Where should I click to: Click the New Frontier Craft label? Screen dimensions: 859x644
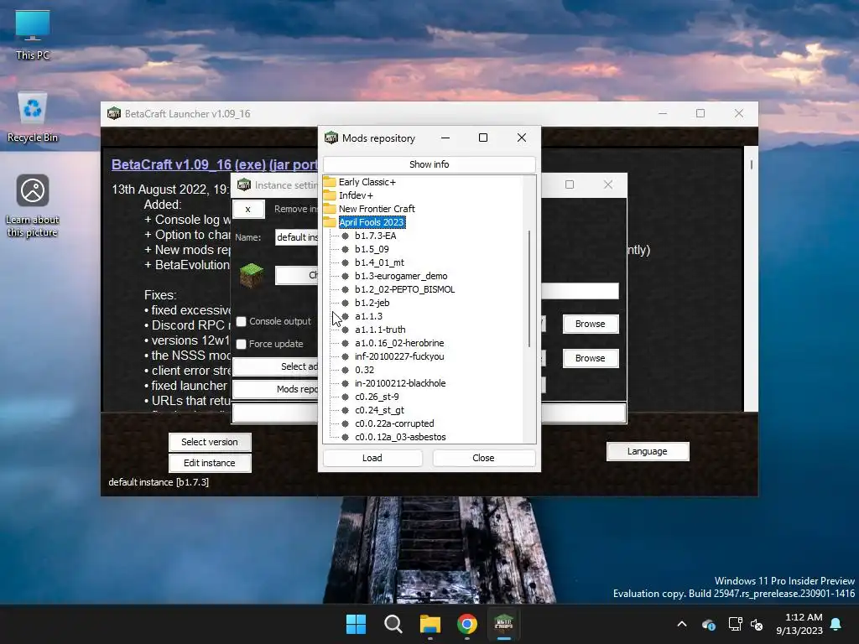point(377,209)
